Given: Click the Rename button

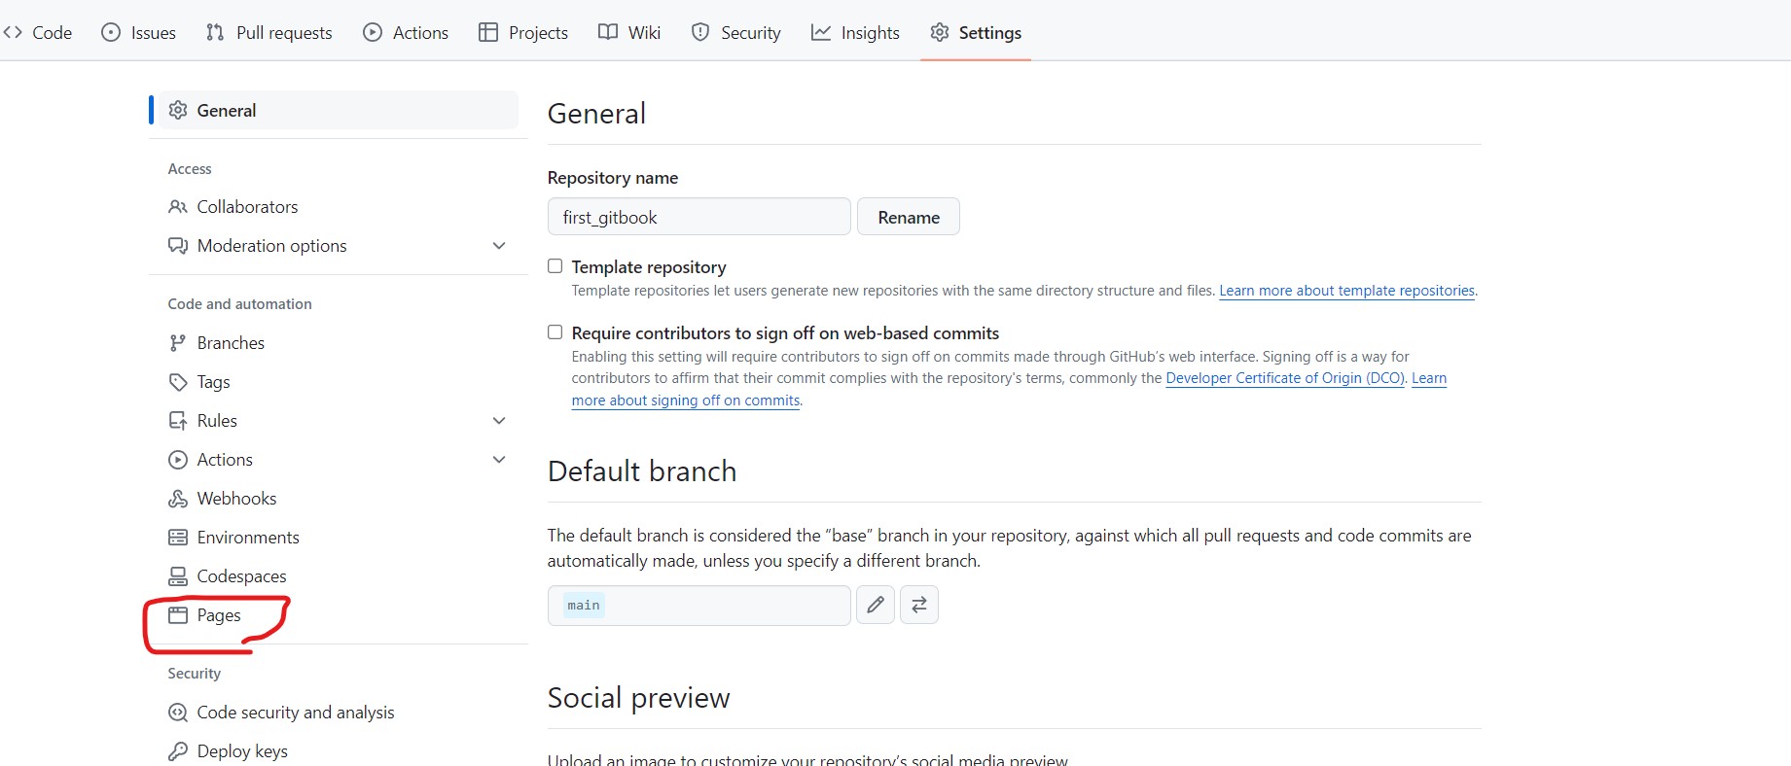Looking at the screenshot, I should [x=909, y=217].
